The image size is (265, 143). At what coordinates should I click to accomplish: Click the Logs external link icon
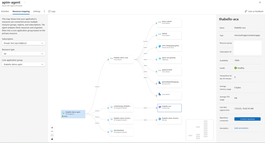pyautogui.click(x=49, y=11)
